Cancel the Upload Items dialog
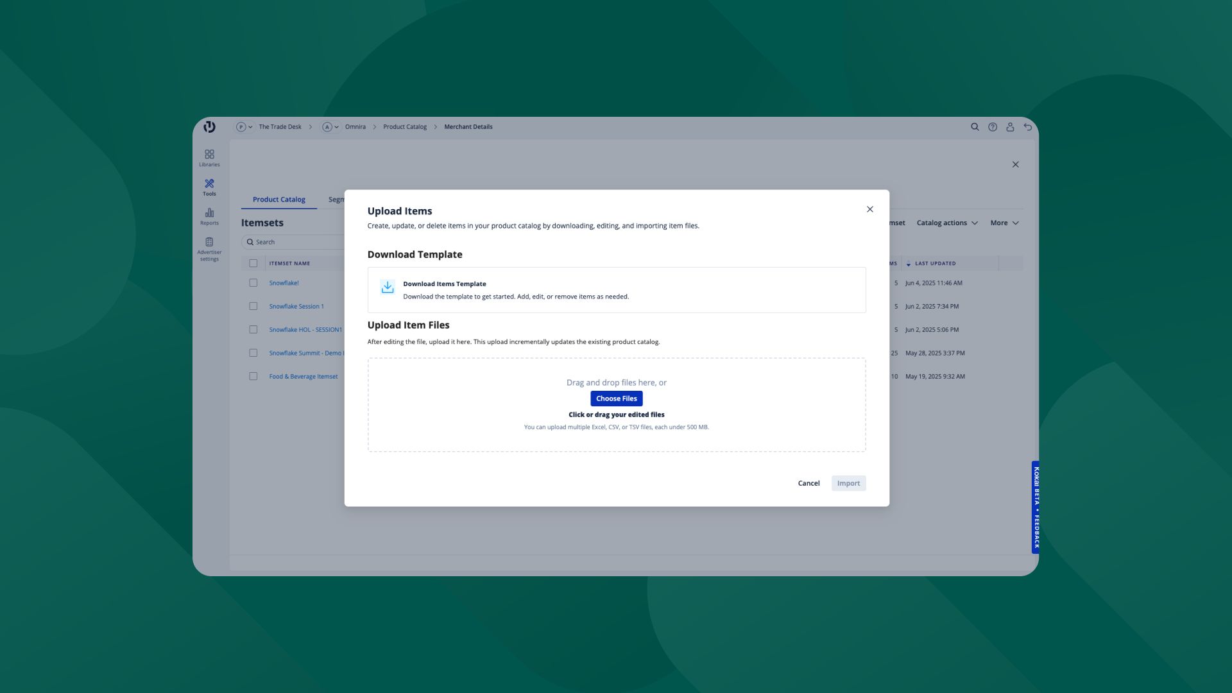Image resolution: width=1232 pixels, height=693 pixels. tap(809, 483)
